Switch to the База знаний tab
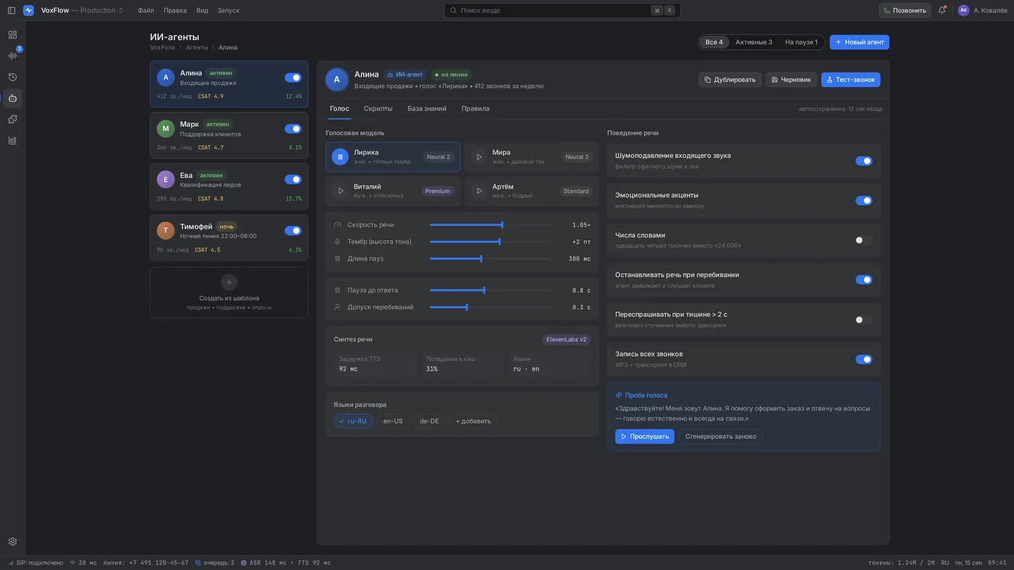1014x570 pixels. pos(427,109)
